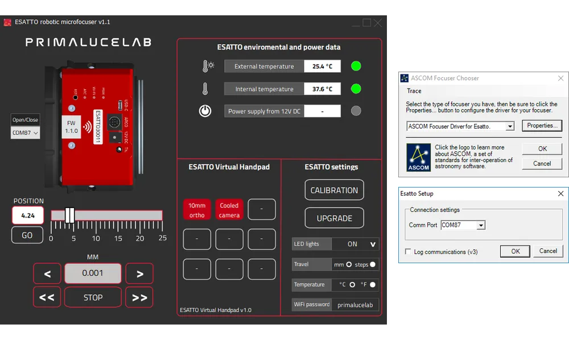
Task: Click the internal temperature thermometer icon
Action: coord(205,89)
